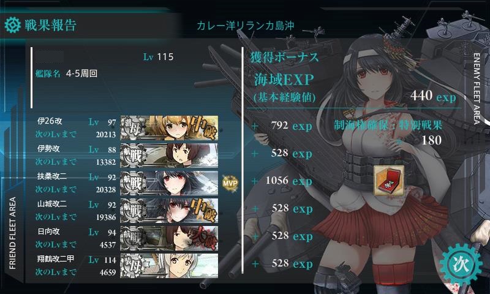
Task: Click the 装母 type badge on 翔鶴改二甲
Action: click(134, 266)
